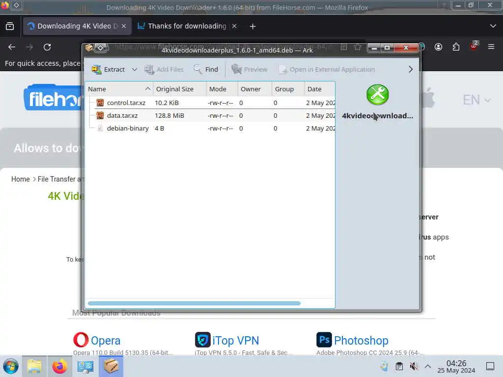
Task: Open the Opera download link
Action: click(106, 341)
